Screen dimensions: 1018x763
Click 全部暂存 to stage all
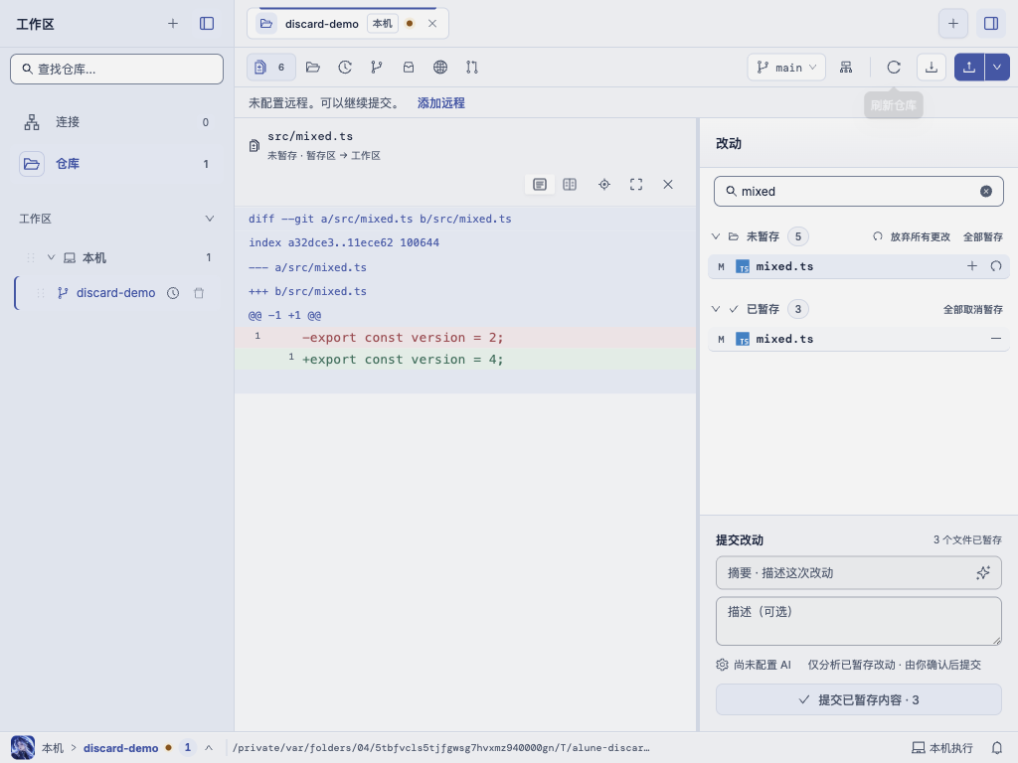pyautogui.click(x=983, y=236)
